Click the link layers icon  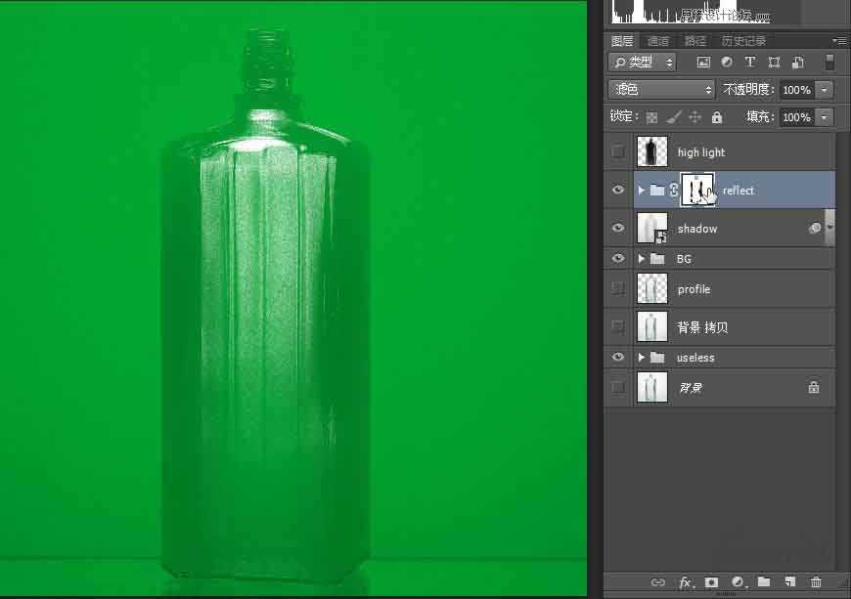coord(658,582)
